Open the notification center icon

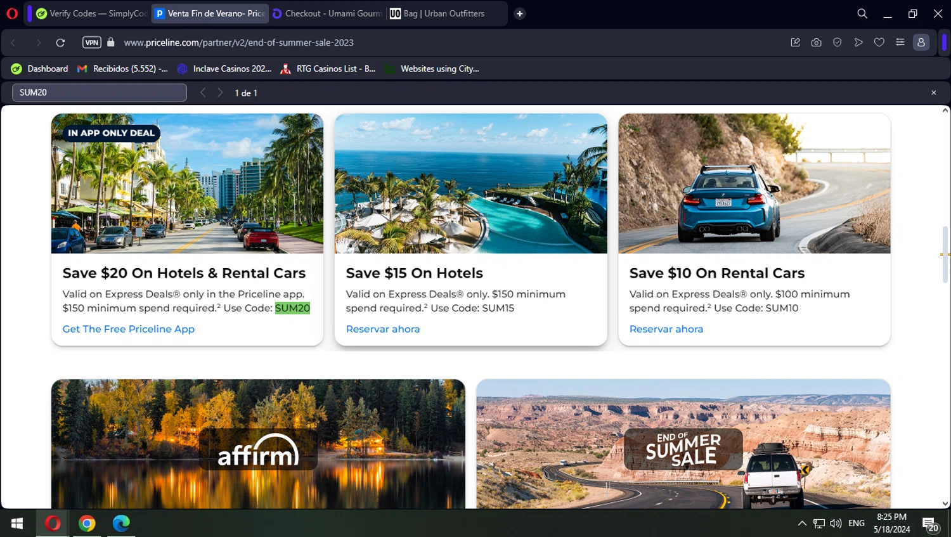click(x=931, y=524)
